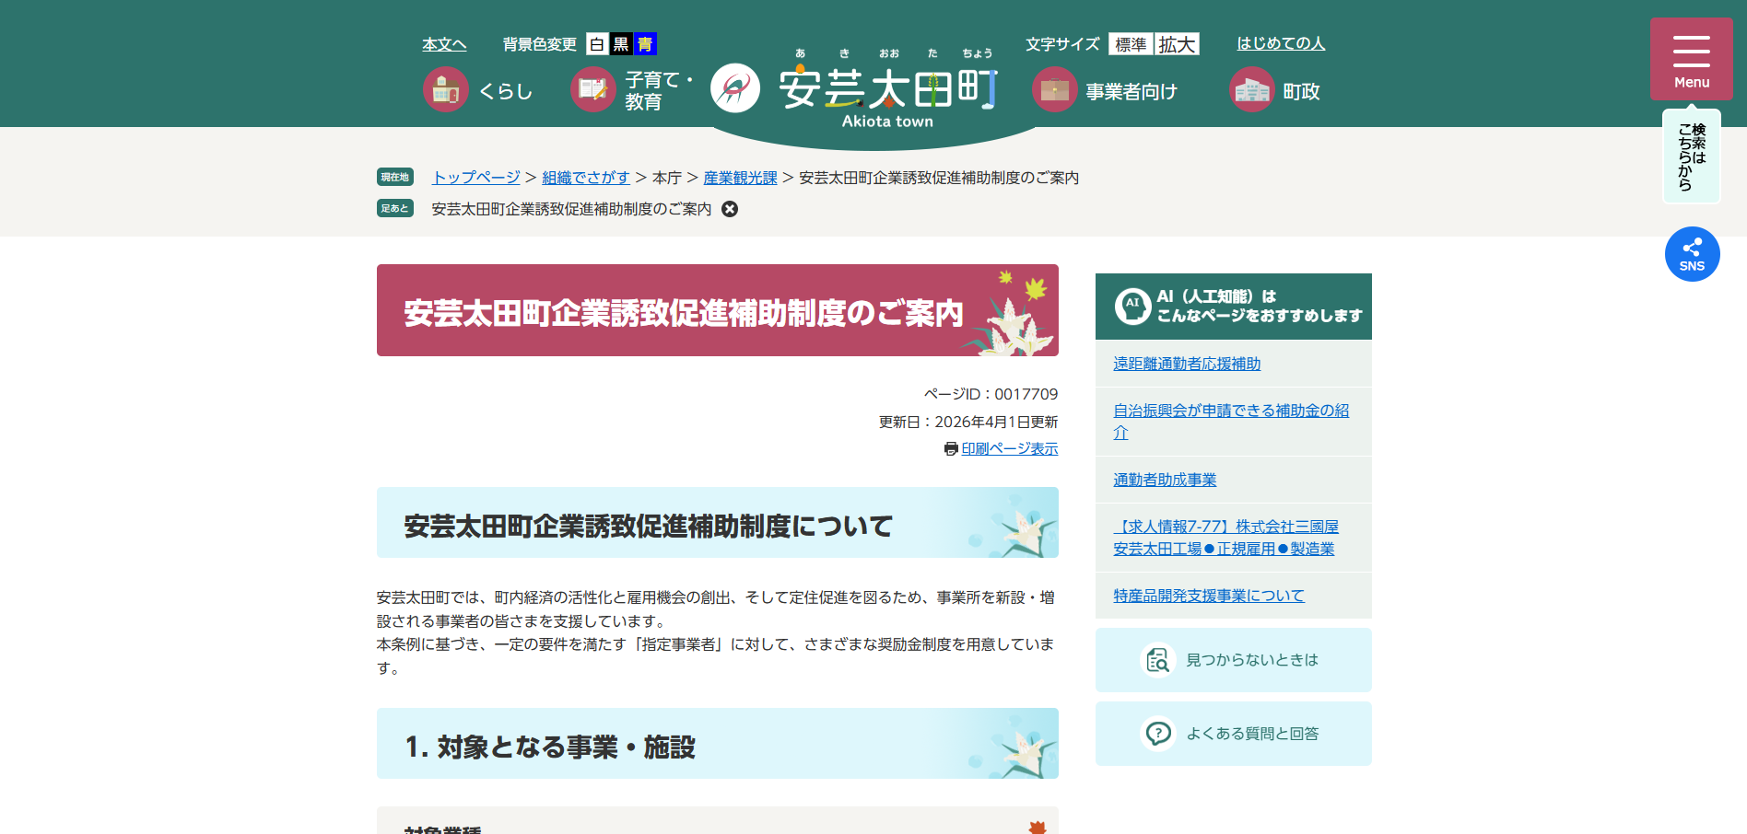Open the くらし navigation menu

(478, 90)
